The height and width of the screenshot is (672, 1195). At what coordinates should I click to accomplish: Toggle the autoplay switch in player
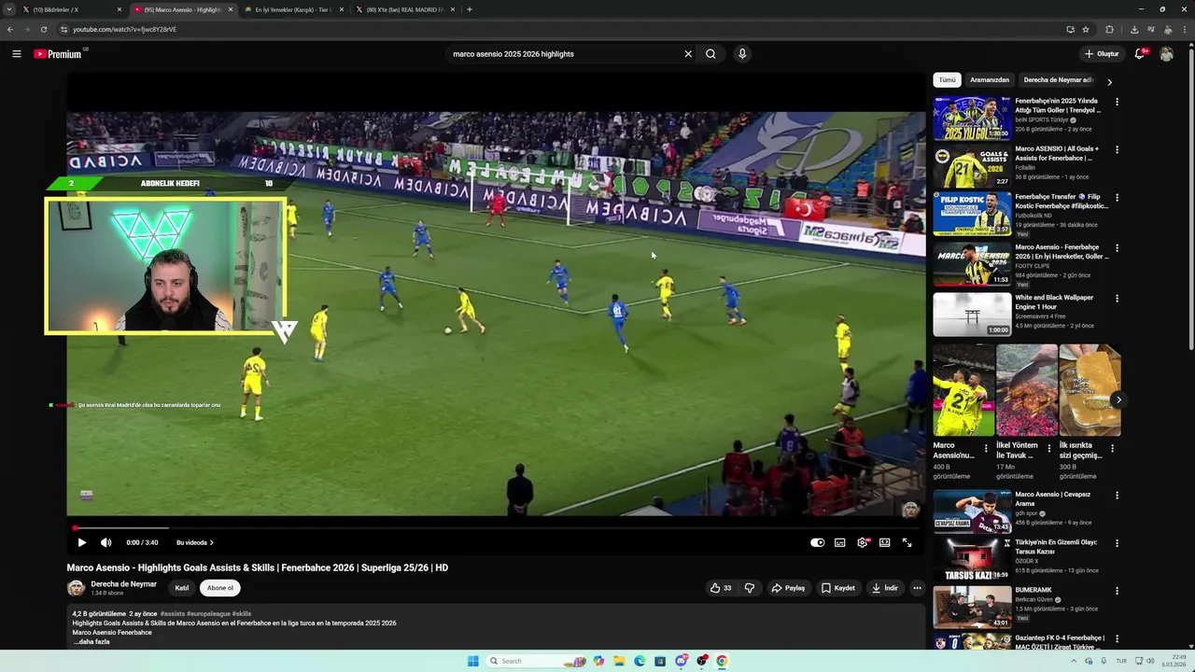[x=818, y=542]
